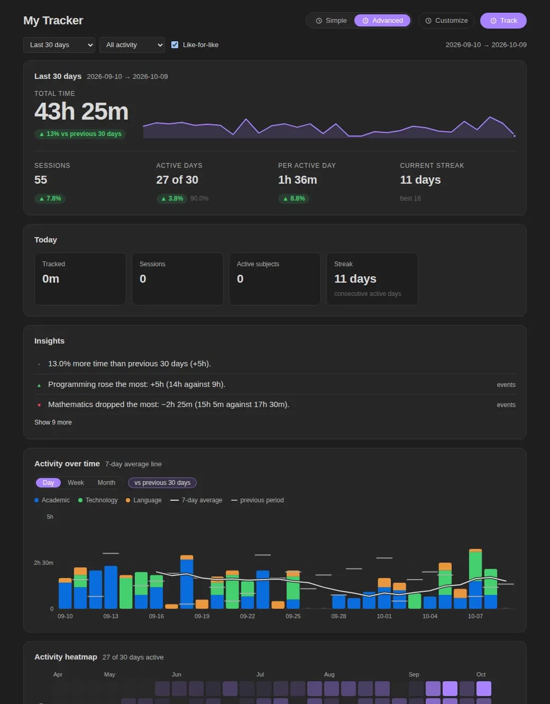Screen dimensions: 550x704
Task: Click the 13% vs previous 30 days badge
Action: (x=80, y=134)
